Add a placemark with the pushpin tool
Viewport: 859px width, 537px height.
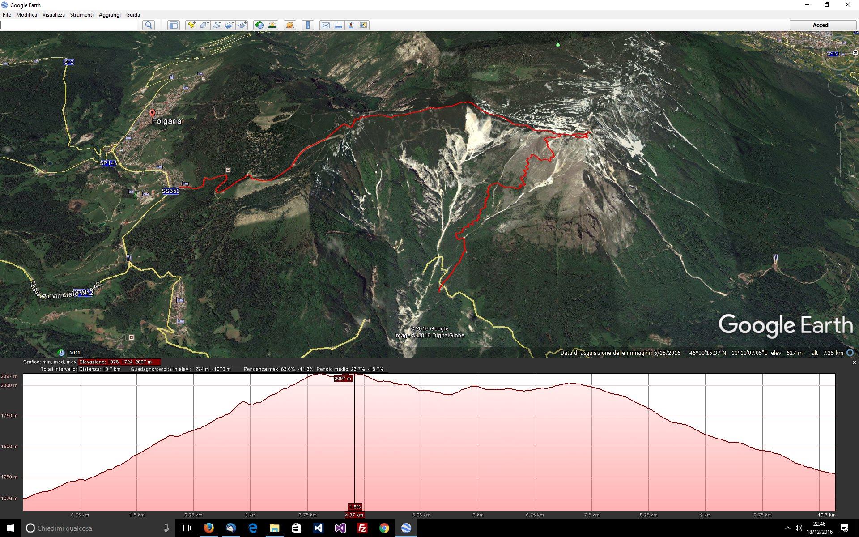191,25
